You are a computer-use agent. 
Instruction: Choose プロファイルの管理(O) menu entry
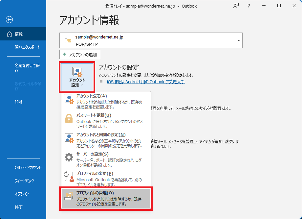pos(106,198)
